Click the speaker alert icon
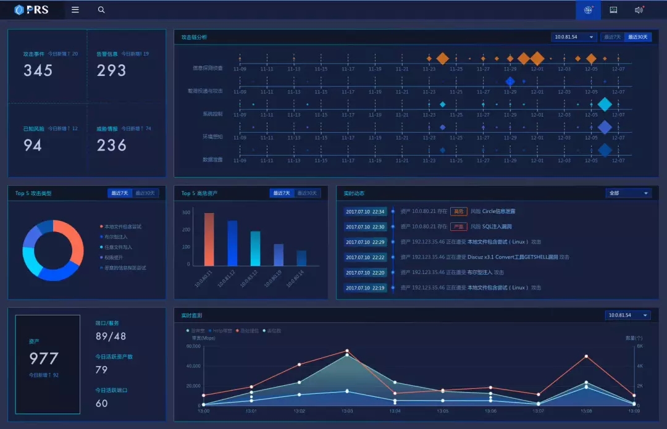Image resolution: width=667 pixels, height=429 pixels. click(x=639, y=10)
